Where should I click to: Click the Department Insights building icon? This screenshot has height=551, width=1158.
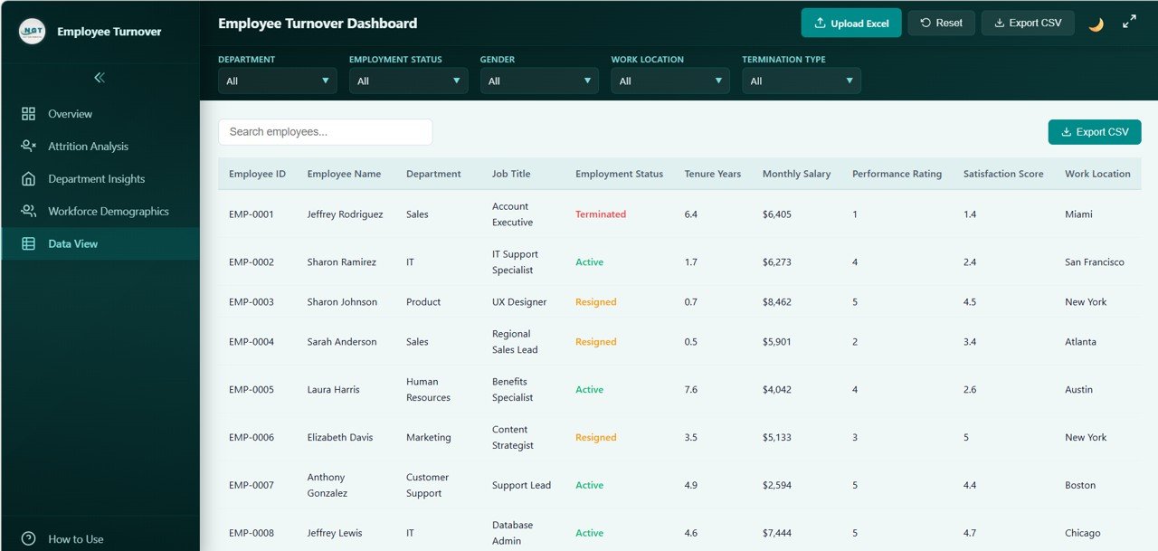click(29, 178)
